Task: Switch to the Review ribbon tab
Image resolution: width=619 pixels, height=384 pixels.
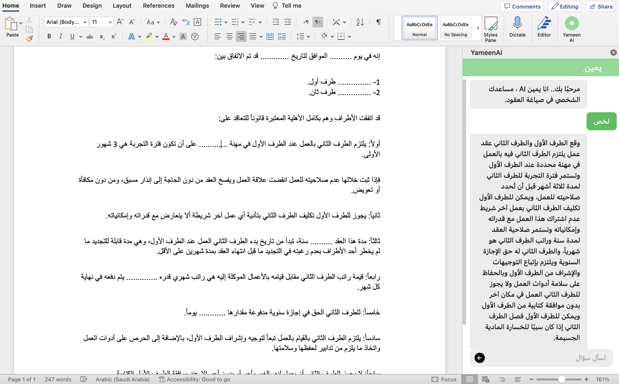Action: (x=229, y=6)
